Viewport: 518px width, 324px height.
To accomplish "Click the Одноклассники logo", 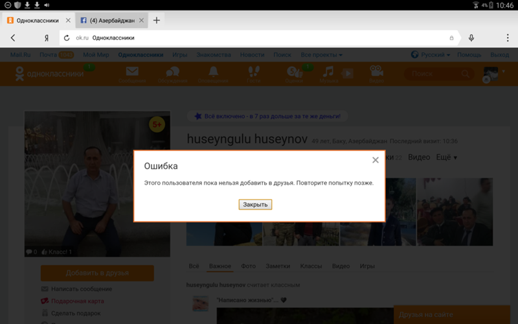I will (50, 73).
